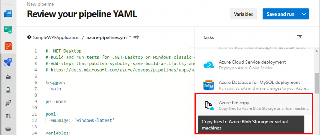This screenshot has width=320, height=135.
Task: Expand the Save and run dropdown arrow
Action: coord(304,14)
